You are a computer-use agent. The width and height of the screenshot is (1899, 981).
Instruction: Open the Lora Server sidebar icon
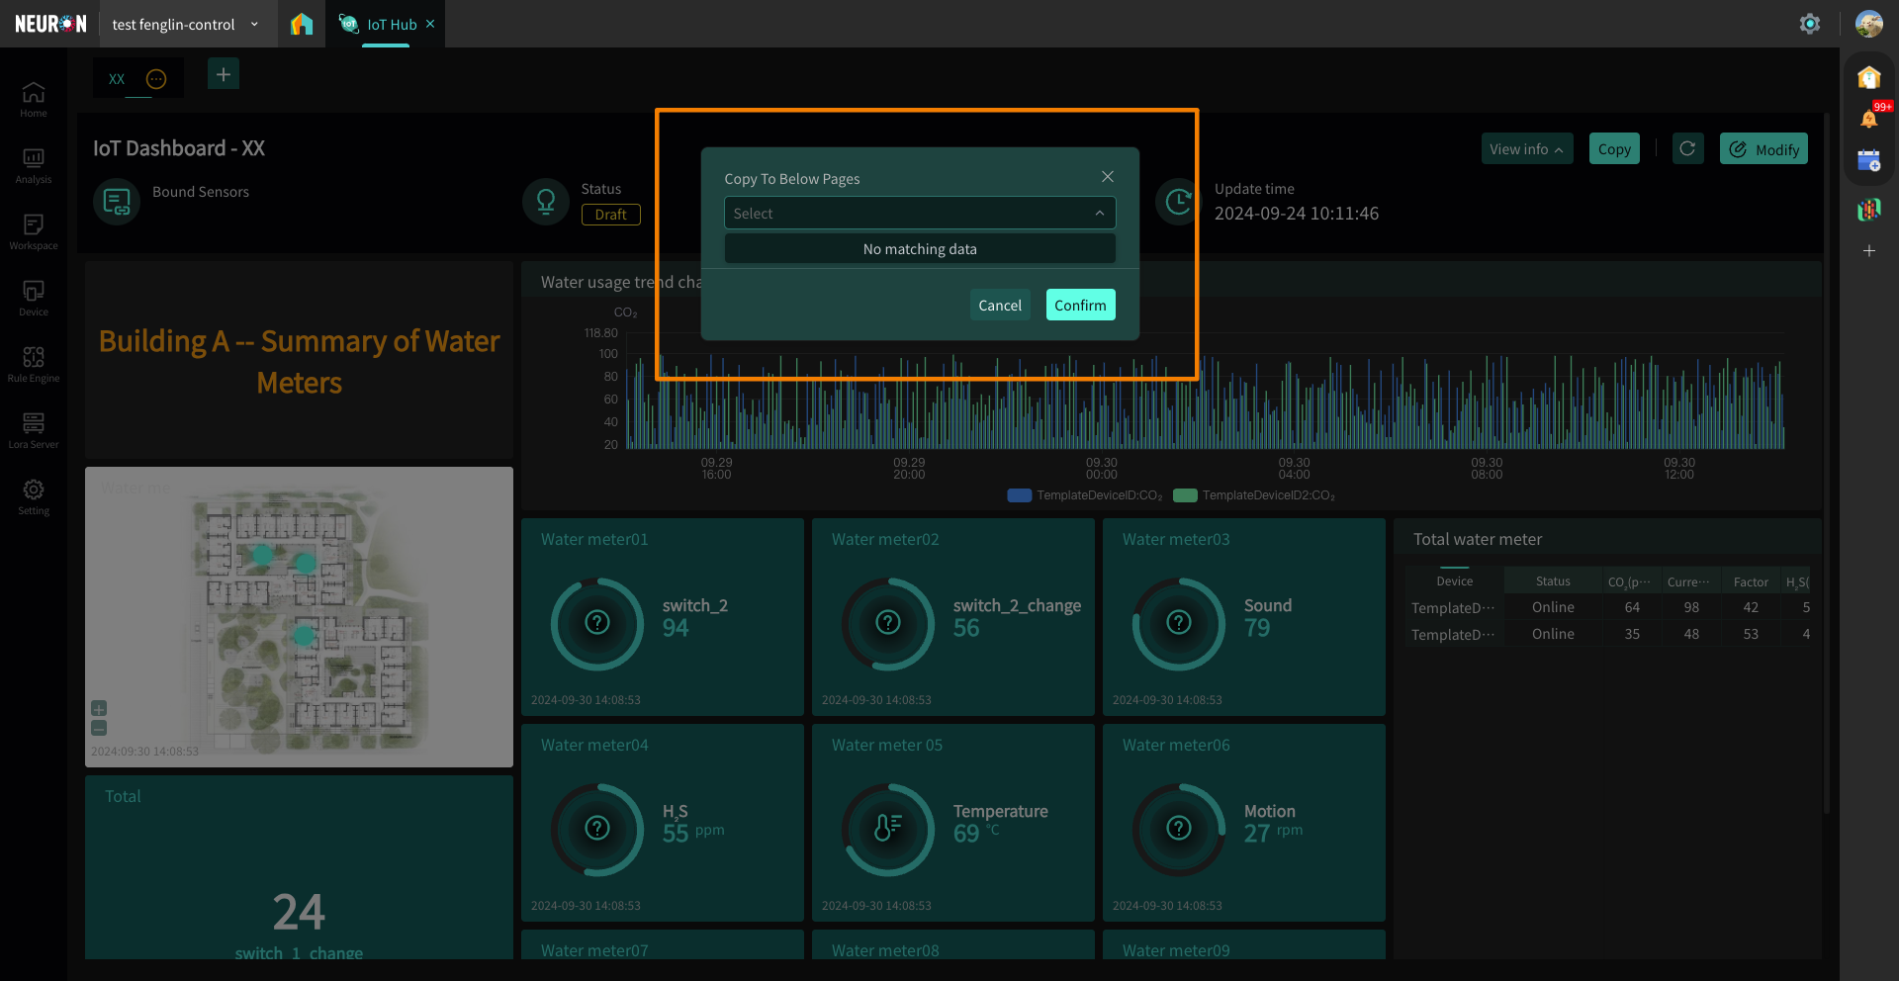[x=34, y=430]
